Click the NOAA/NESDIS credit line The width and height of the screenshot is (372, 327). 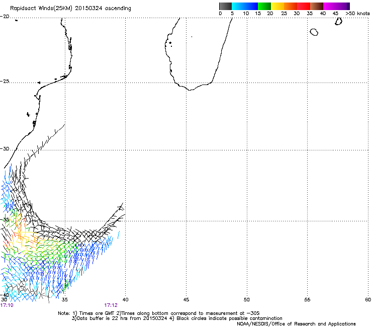296,324
